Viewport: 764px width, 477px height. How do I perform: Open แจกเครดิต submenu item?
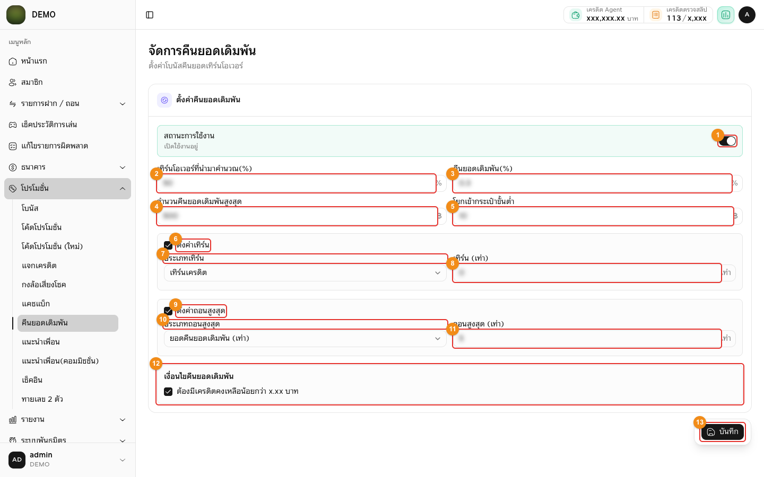[68, 266]
